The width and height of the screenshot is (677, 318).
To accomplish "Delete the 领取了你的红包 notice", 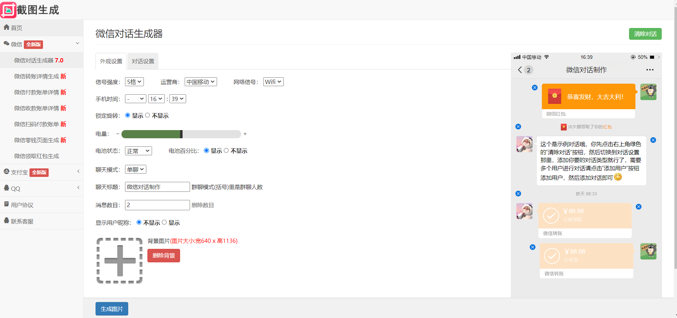I will pyautogui.click(x=518, y=127).
